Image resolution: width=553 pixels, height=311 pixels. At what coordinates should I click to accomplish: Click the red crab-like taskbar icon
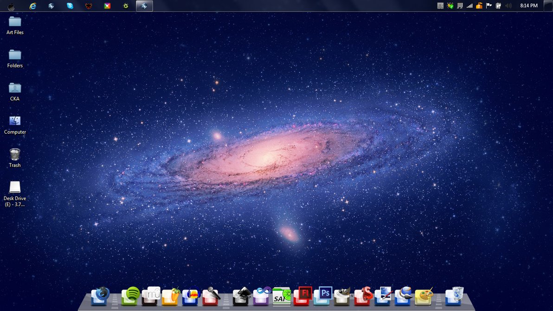(89, 6)
